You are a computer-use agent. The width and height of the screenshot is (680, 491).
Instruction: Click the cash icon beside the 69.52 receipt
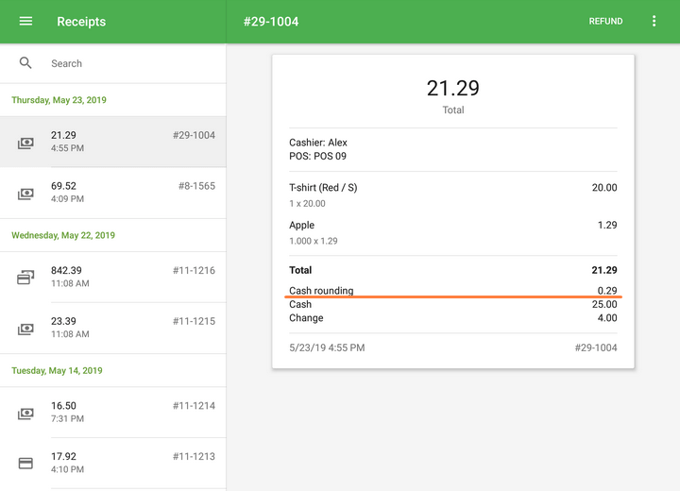(x=25, y=194)
